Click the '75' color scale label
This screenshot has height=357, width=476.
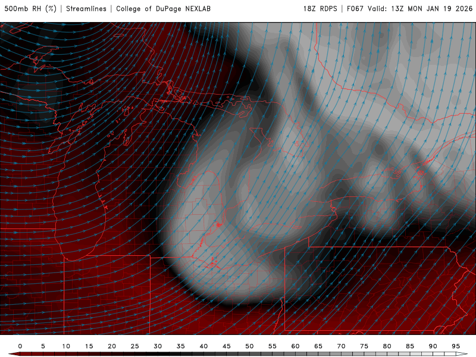364,346
